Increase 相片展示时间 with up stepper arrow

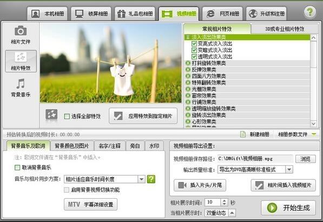tap(225, 200)
